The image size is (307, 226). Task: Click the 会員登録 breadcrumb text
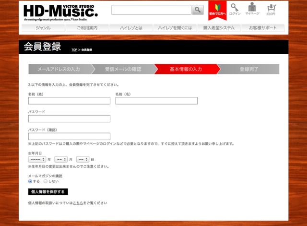(87, 50)
